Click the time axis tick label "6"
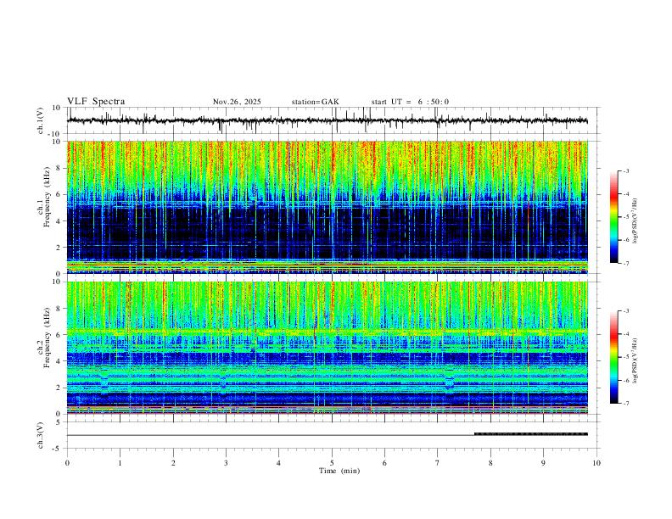 click(x=384, y=463)
